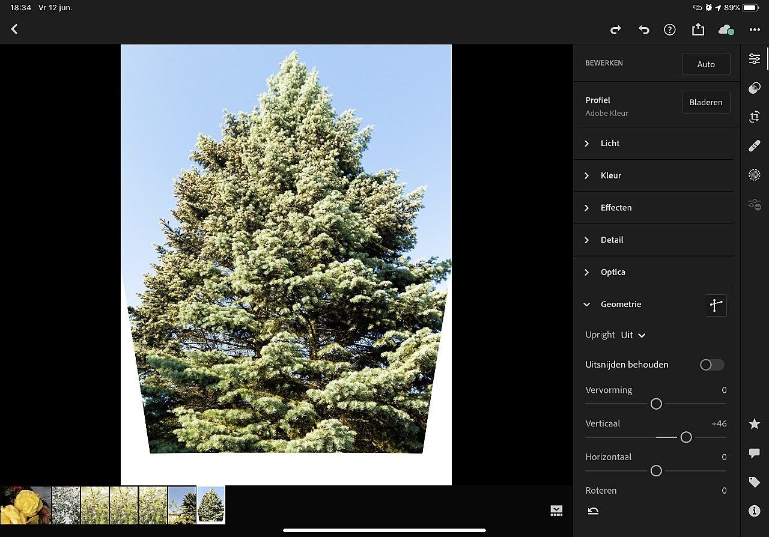Viewport: 769px width, 537px height.
Task: Tap the sliders-with-arrow icon in the sidebar
Action: pos(755,205)
